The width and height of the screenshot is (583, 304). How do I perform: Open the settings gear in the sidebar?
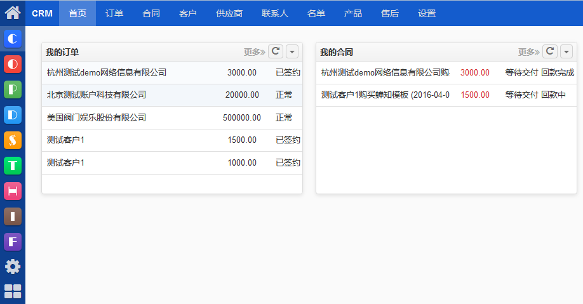[x=13, y=267]
